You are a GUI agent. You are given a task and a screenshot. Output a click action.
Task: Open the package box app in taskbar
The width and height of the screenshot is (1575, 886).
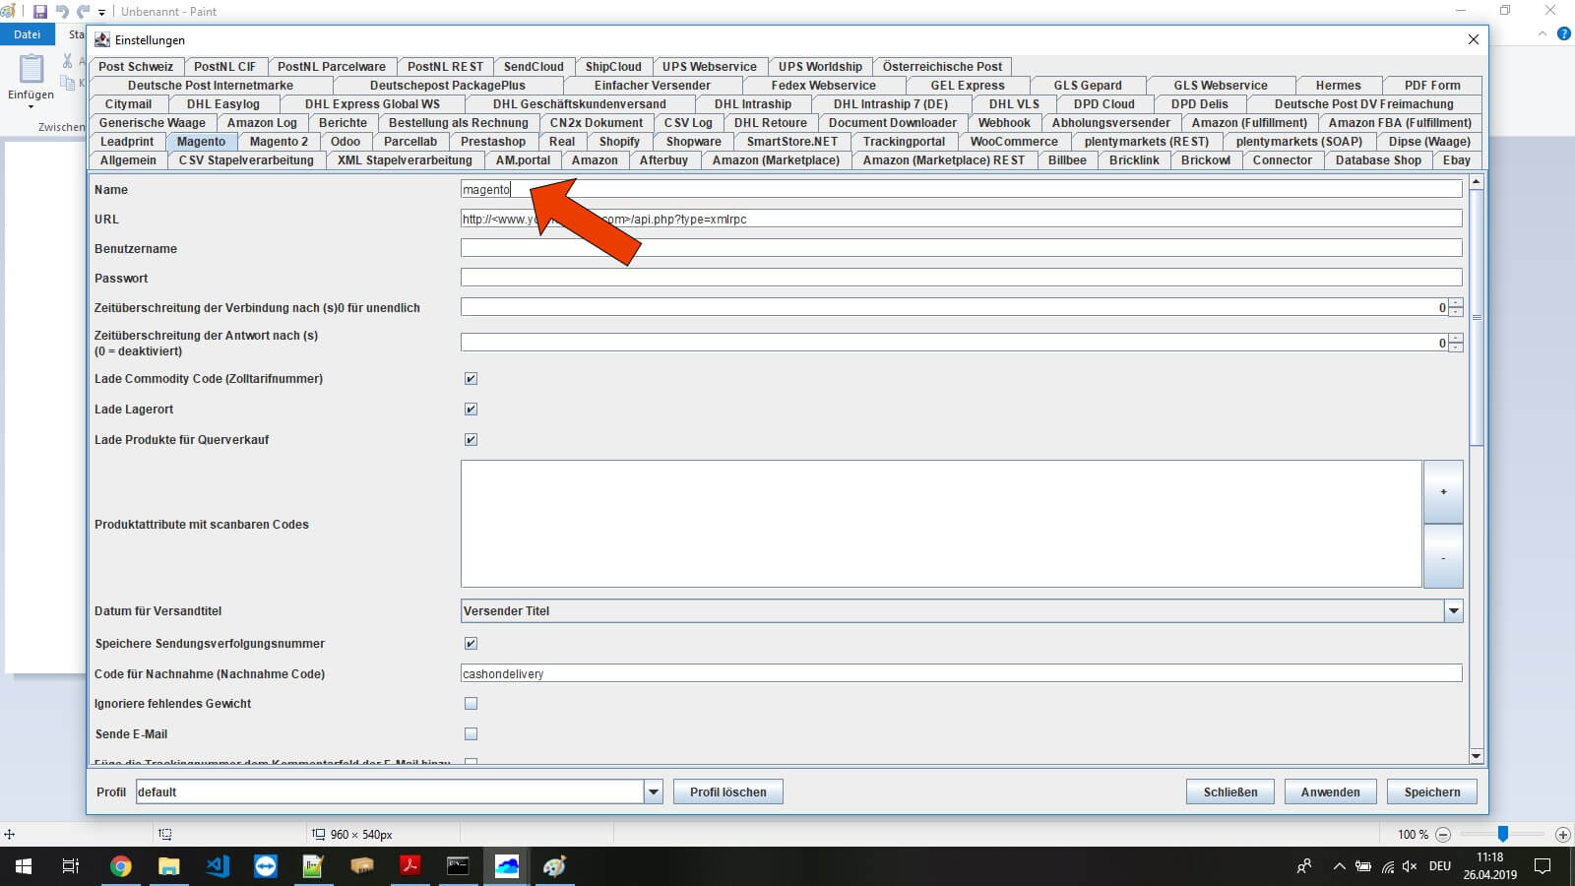(x=362, y=866)
